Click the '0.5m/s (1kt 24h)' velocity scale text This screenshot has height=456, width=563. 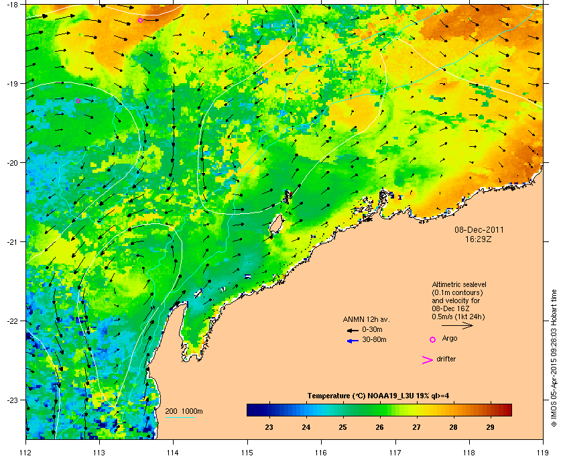(x=458, y=317)
